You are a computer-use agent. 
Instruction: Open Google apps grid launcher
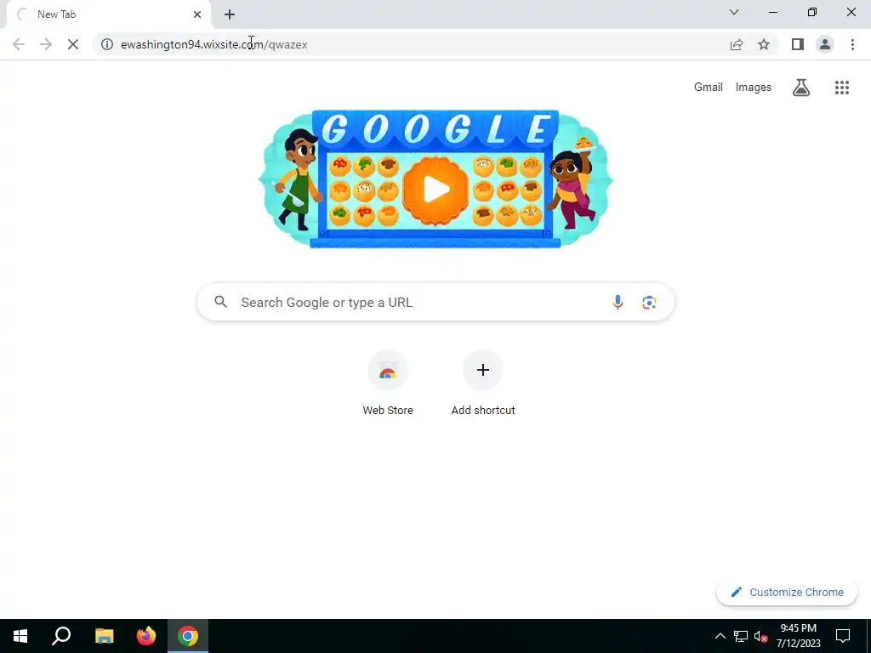[x=841, y=88]
